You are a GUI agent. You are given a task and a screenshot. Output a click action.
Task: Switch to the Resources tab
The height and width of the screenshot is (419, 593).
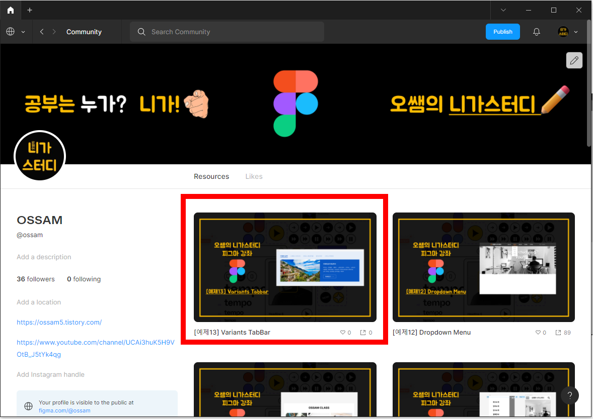click(211, 176)
